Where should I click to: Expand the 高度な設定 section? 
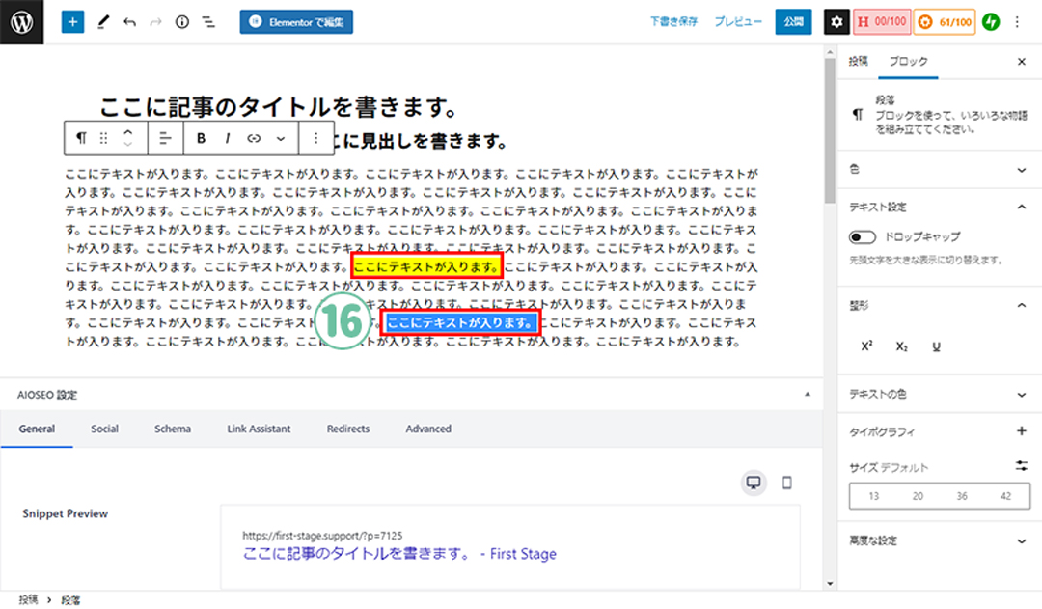point(1022,541)
